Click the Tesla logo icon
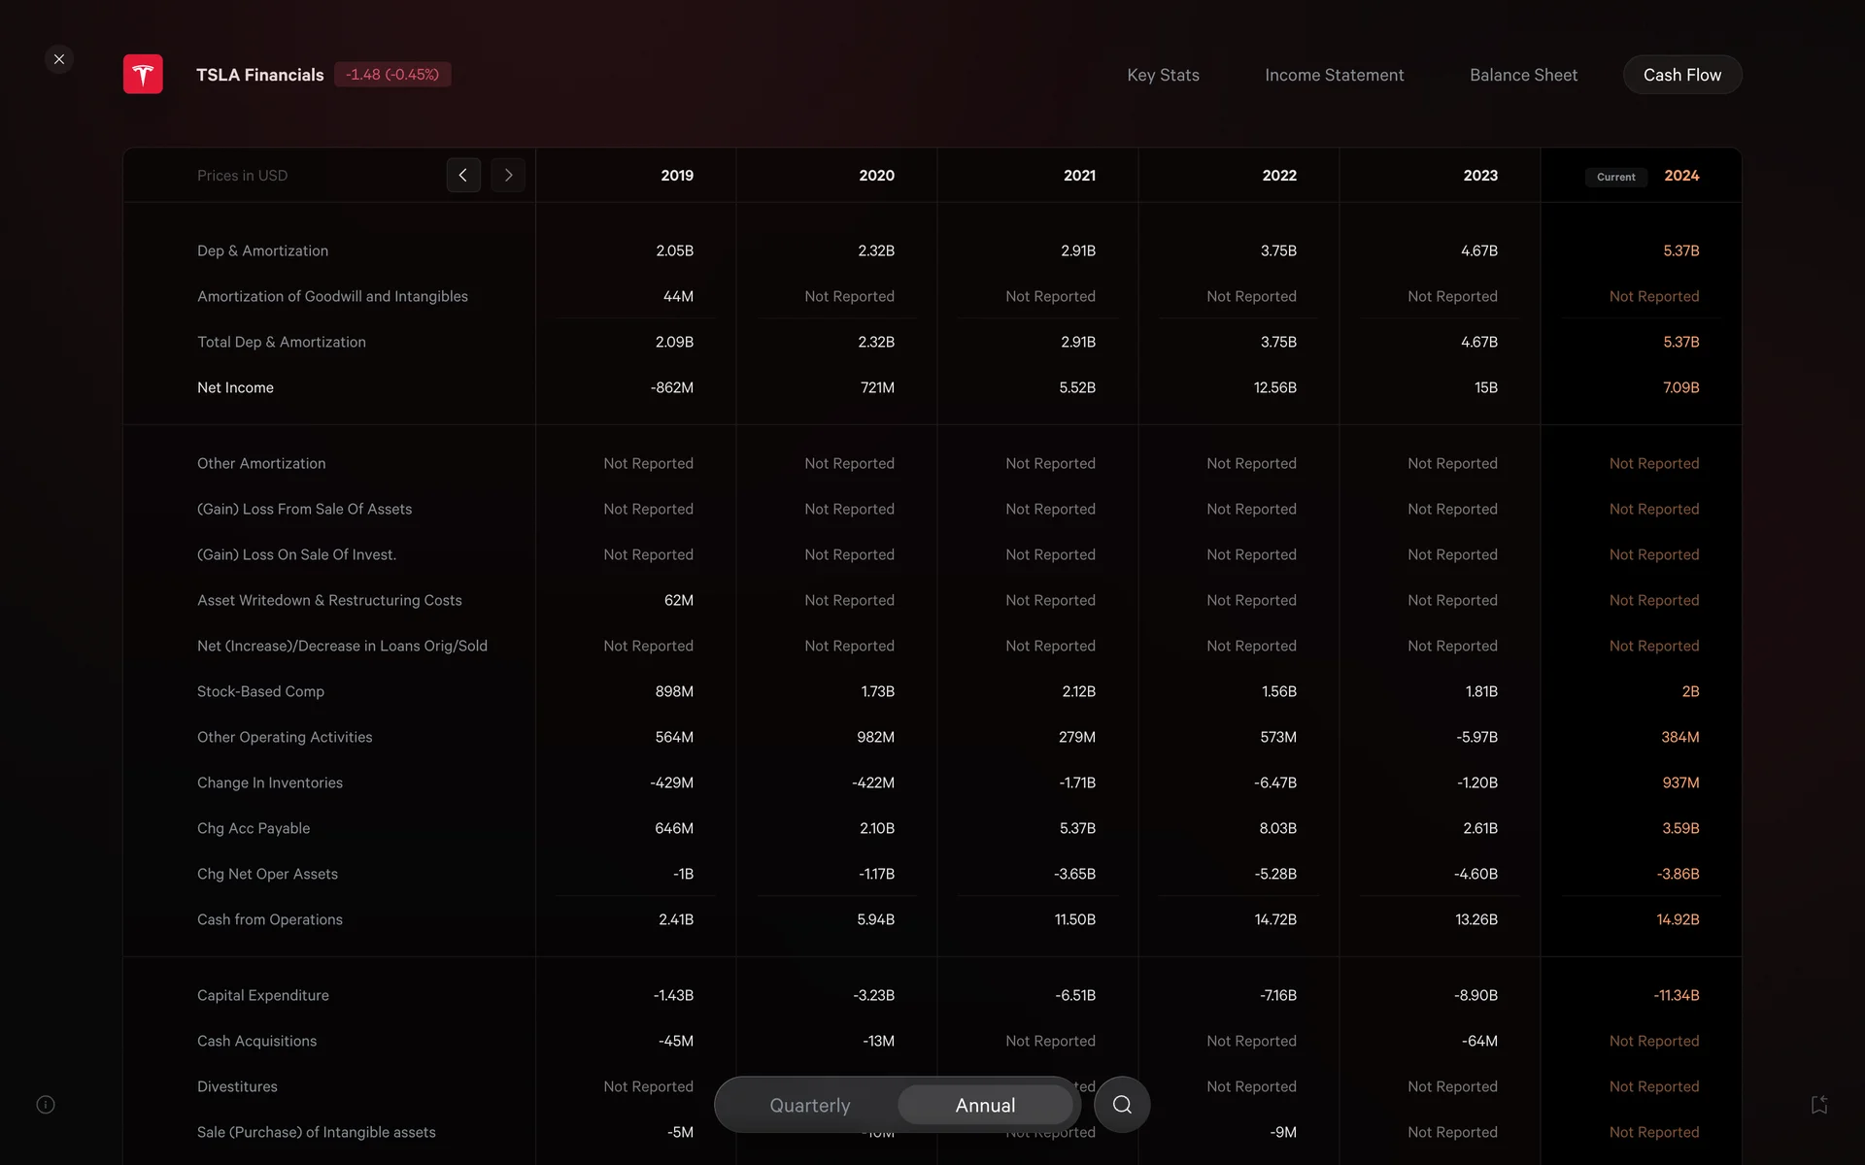 143,75
